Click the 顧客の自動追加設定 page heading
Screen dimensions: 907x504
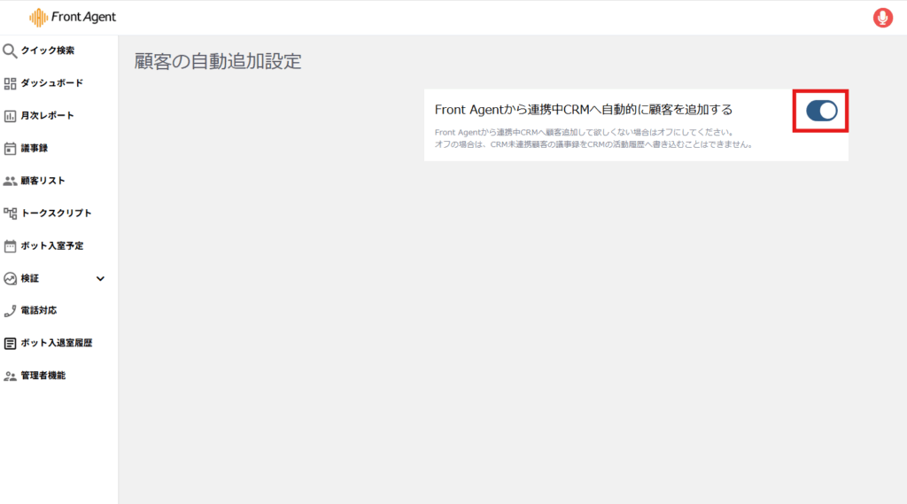pos(218,61)
